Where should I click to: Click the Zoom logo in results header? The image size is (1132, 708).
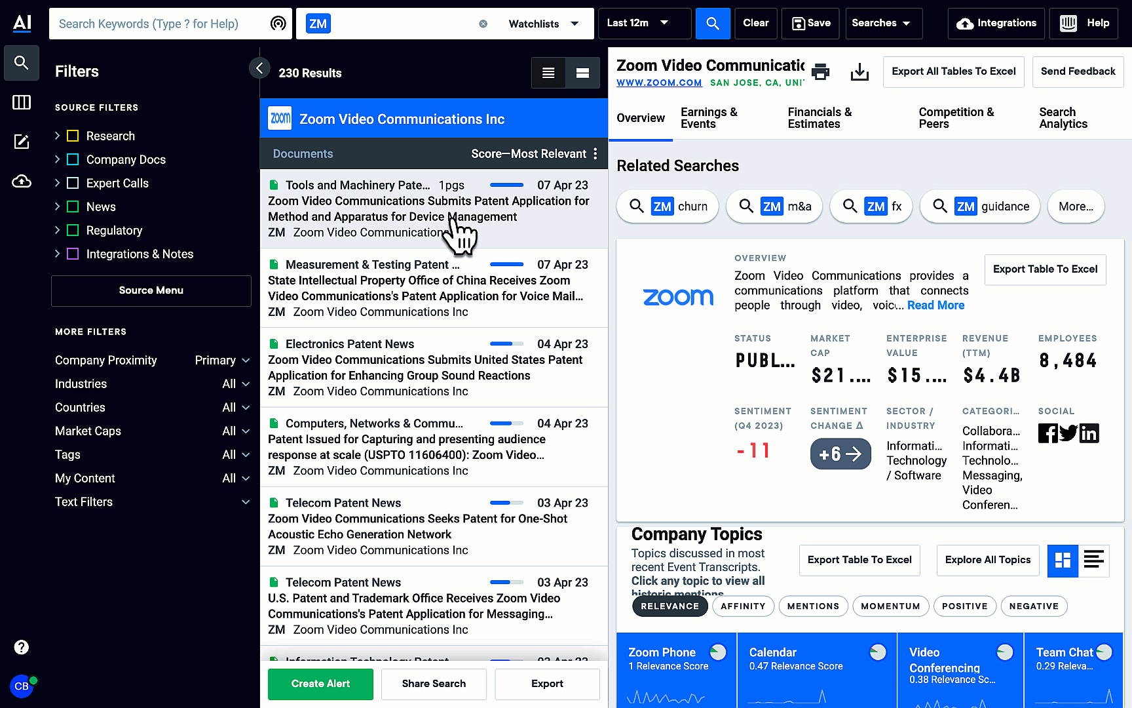pyautogui.click(x=280, y=119)
